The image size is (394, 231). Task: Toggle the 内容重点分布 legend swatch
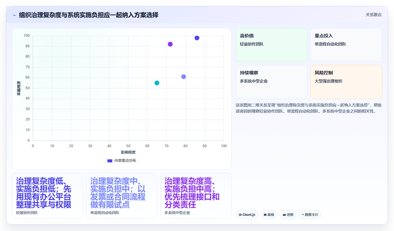coord(110,161)
